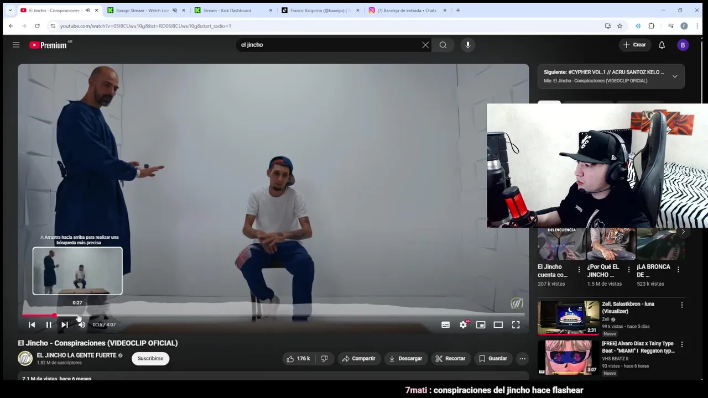Image resolution: width=708 pixels, height=398 pixels.
Task: Save video with Guardar button
Action: pos(493,359)
